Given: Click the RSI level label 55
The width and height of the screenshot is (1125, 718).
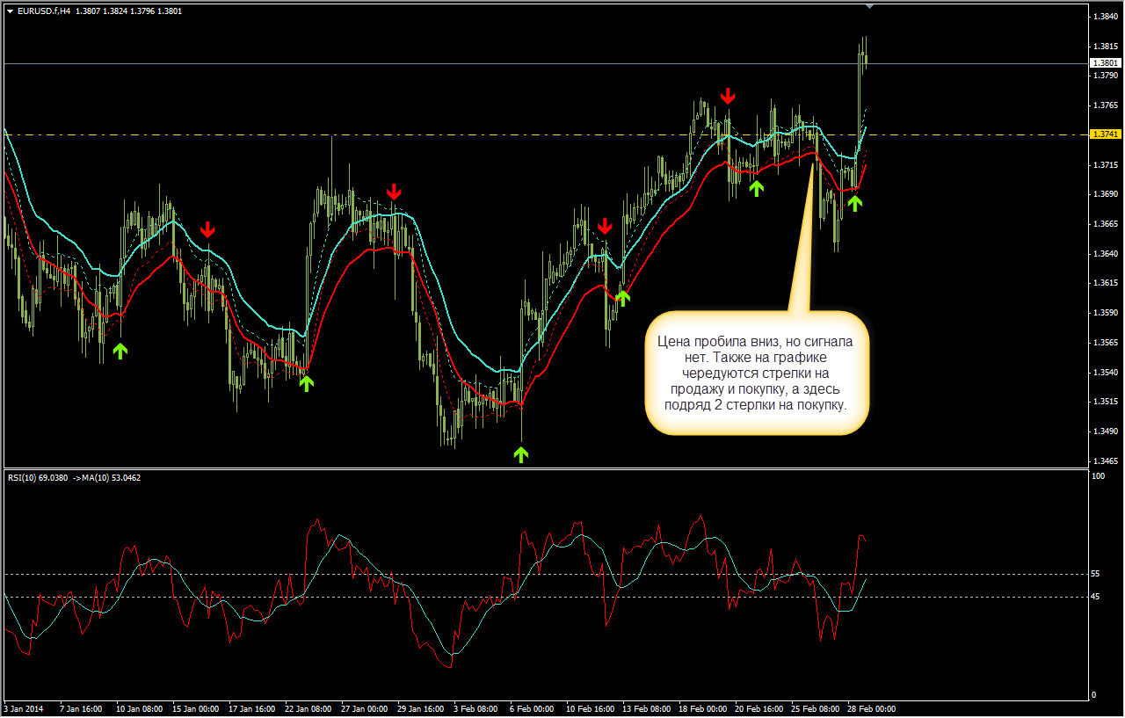Looking at the screenshot, I should click(x=1095, y=574).
